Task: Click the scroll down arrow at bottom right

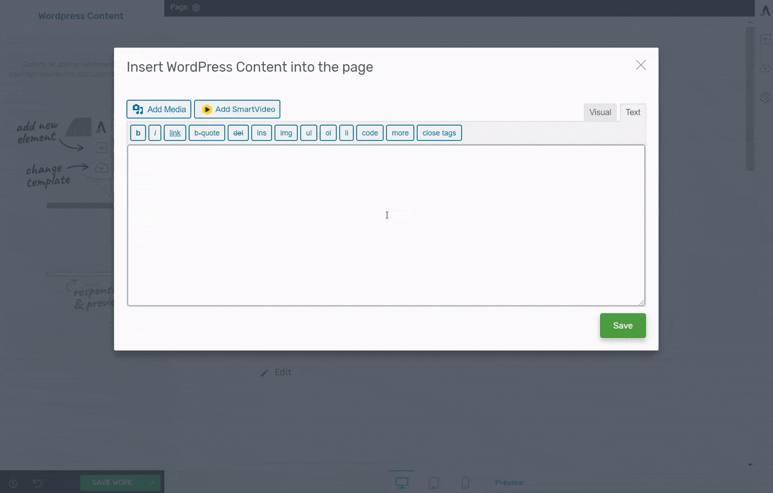Action: 750,464
